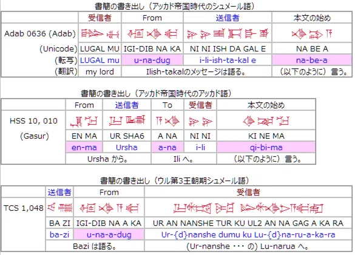Click the From header in the Adab 0636 table
The height and width of the screenshot is (255, 355).
tap(152, 18)
